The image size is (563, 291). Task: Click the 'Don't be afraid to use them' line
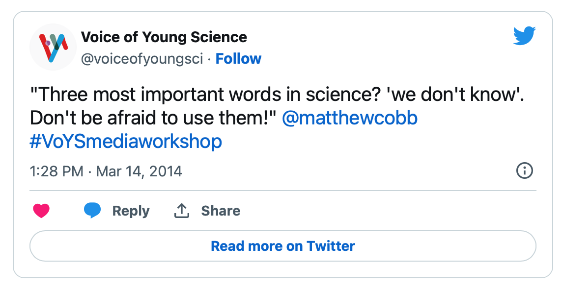[x=153, y=118]
